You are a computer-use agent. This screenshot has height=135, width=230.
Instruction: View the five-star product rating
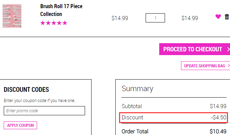(54, 23)
